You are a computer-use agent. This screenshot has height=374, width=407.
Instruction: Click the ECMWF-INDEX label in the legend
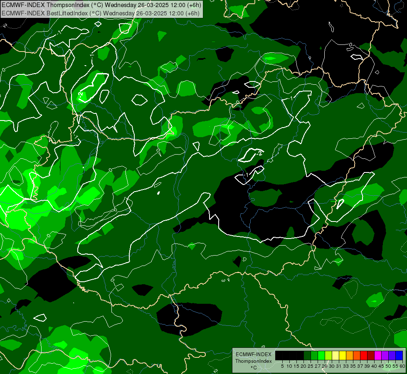pos(254,354)
